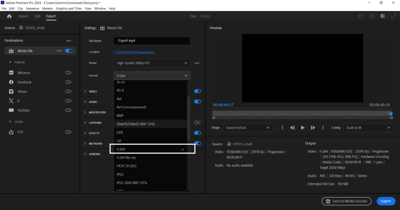Open the Range Source In/Out dropdown
This screenshot has width=400, height=210.
pyautogui.click(x=248, y=128)
